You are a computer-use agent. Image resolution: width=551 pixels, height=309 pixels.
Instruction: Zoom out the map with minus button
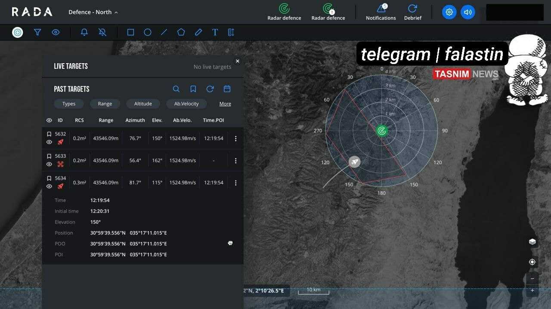(532, 278)
